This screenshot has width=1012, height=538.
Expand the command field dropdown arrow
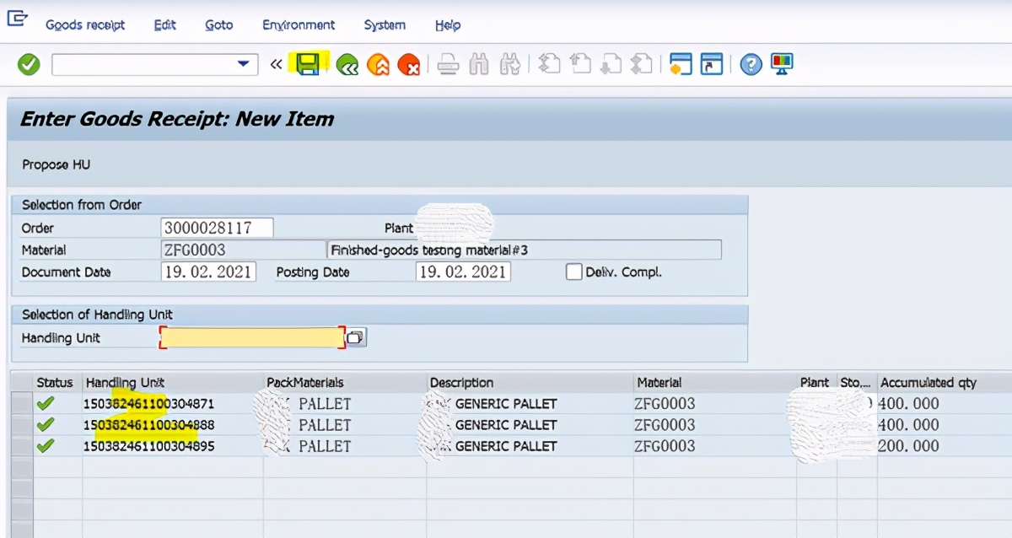click(244, 64)
